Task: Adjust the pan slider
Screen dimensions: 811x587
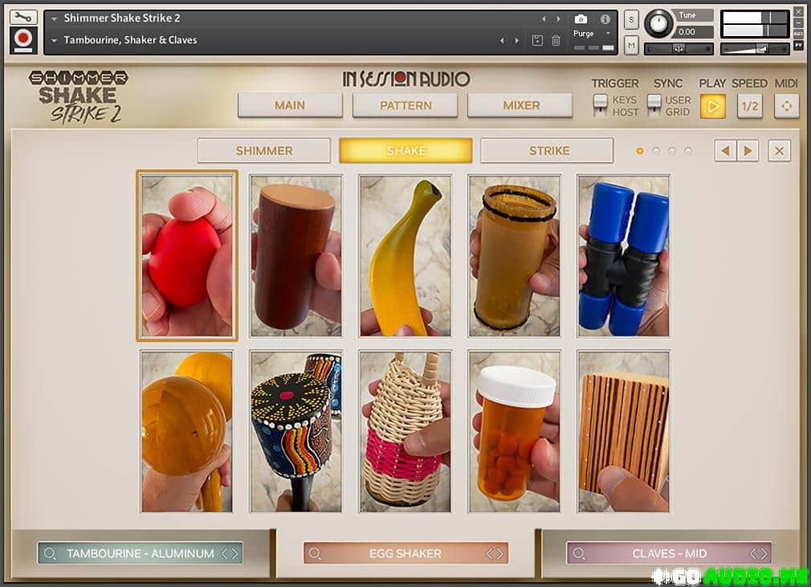Action: click(679, 49)
